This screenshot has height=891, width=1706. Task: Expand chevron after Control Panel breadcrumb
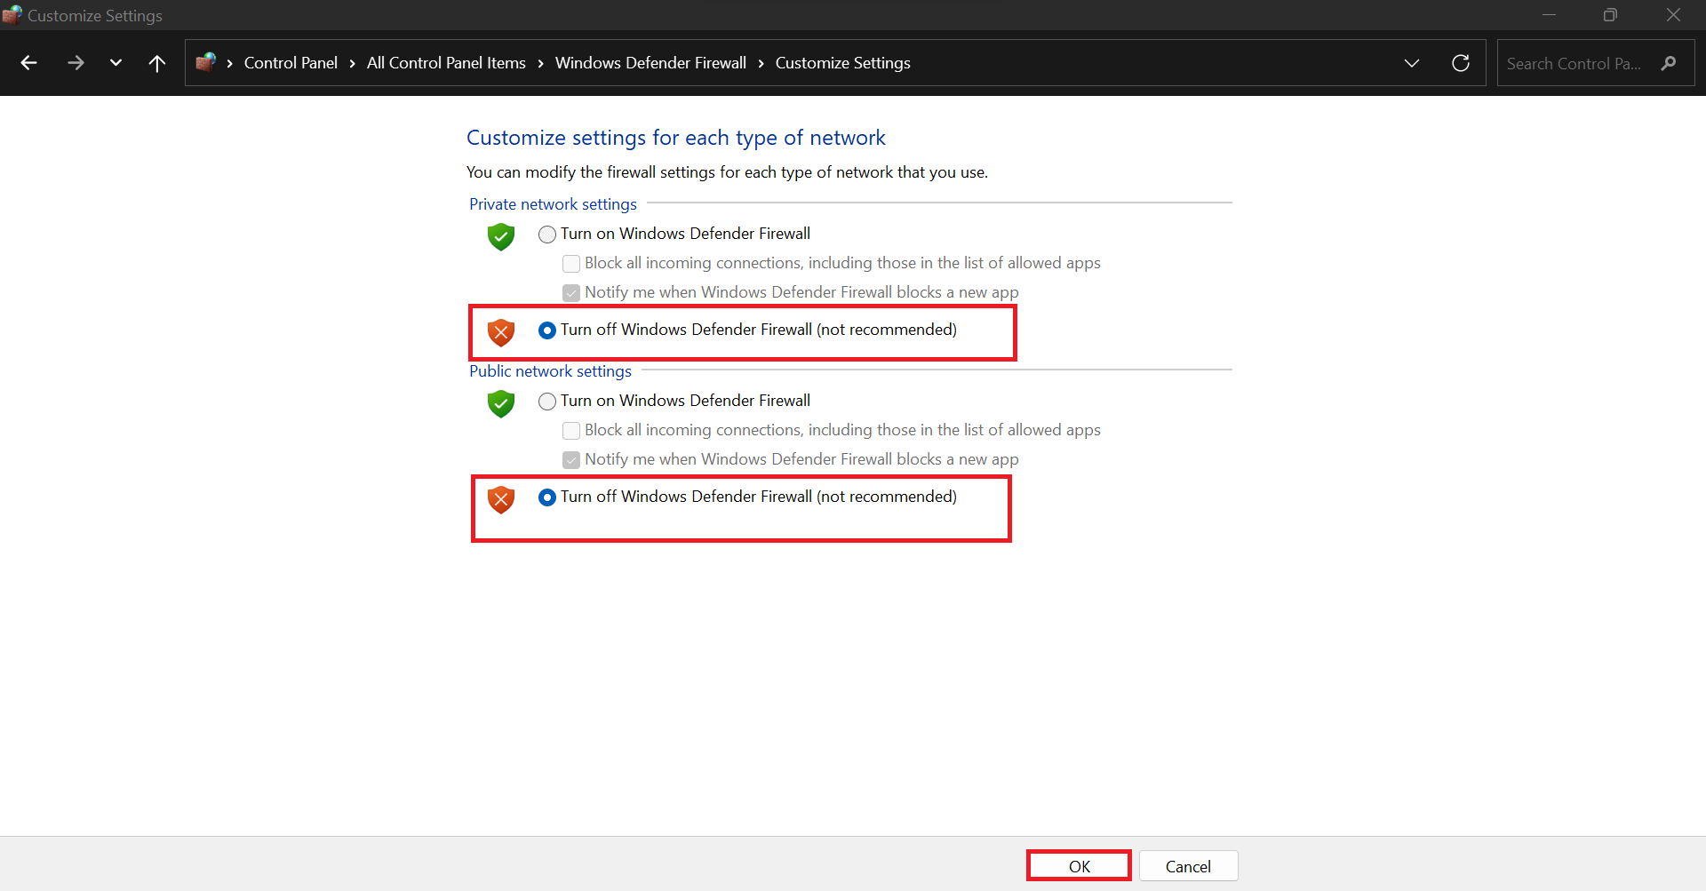click(353, 63)
